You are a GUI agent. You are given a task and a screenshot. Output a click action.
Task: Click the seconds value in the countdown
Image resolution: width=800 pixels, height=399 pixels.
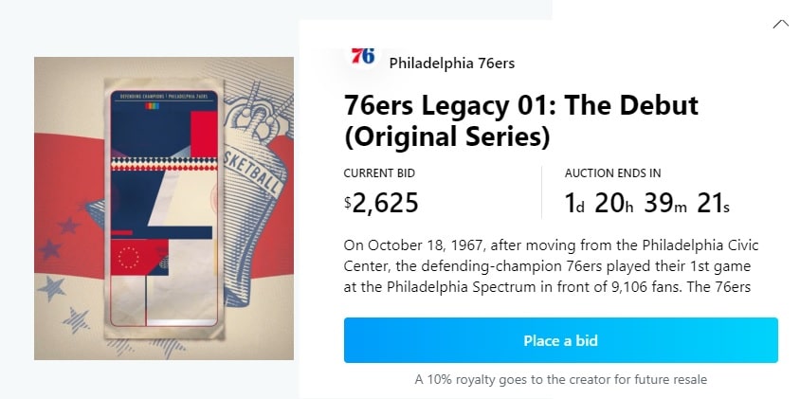(710, 203)
